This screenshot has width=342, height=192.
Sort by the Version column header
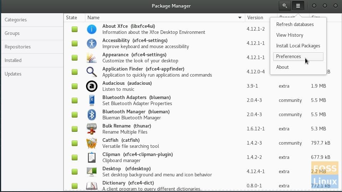point(261,18)
